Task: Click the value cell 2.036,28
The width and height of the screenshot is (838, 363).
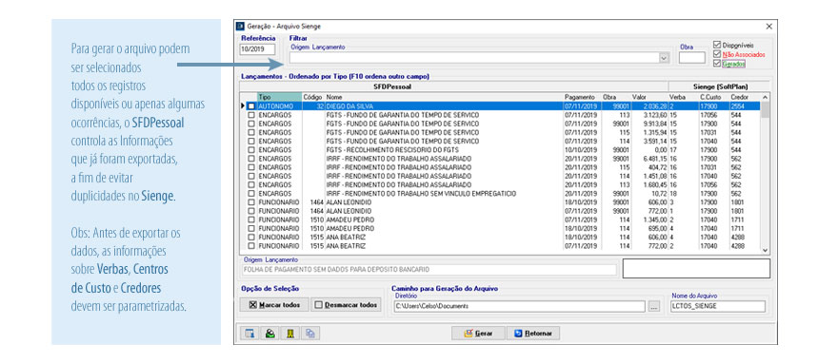Action: [649, 106]
